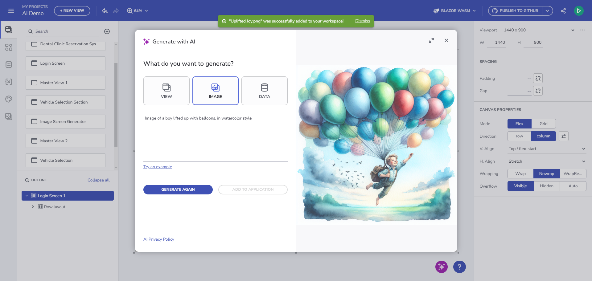The height and width of the screenshot is (281, 592).
Task: Click the GENERATE AGAIN button
Action: (x=178, y=189)
